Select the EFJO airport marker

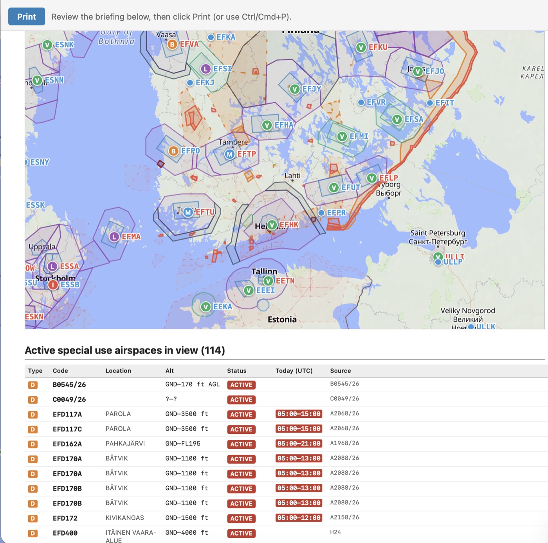418,71
